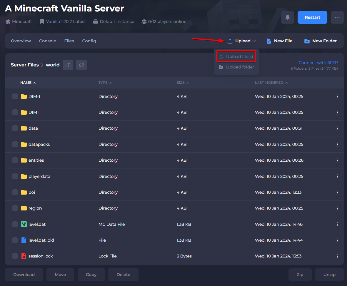Refresh the file list icon
The width and height of the screenshot is (347, 286).
pos(81,65)
